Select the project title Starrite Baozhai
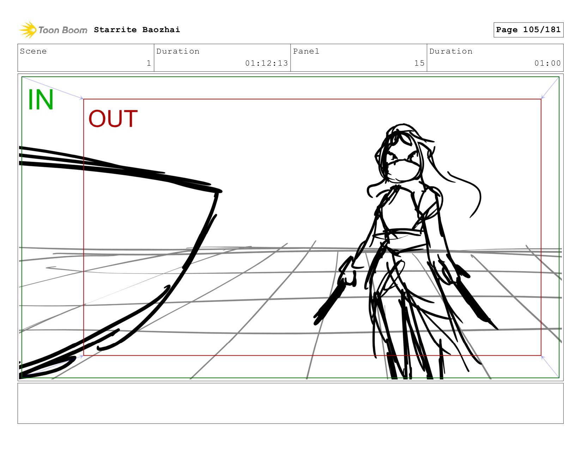 tap(137, 30)
